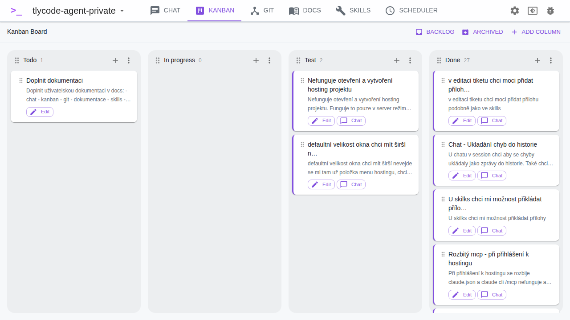570x320 pixels.
Task: Open chat for U skilks ticket
Action: click(x=492, y=231)
